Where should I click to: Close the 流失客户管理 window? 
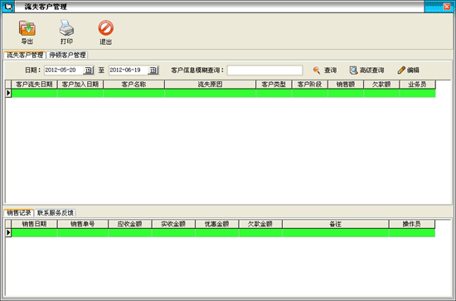tap(447, 7)
